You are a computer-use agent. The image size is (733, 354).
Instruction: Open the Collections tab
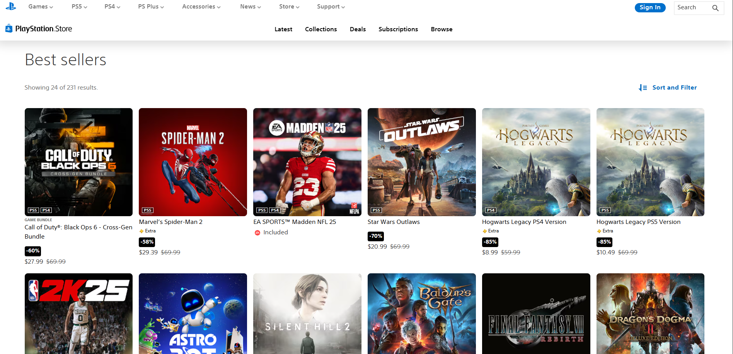pyautogui.click(x=321, y=29)
